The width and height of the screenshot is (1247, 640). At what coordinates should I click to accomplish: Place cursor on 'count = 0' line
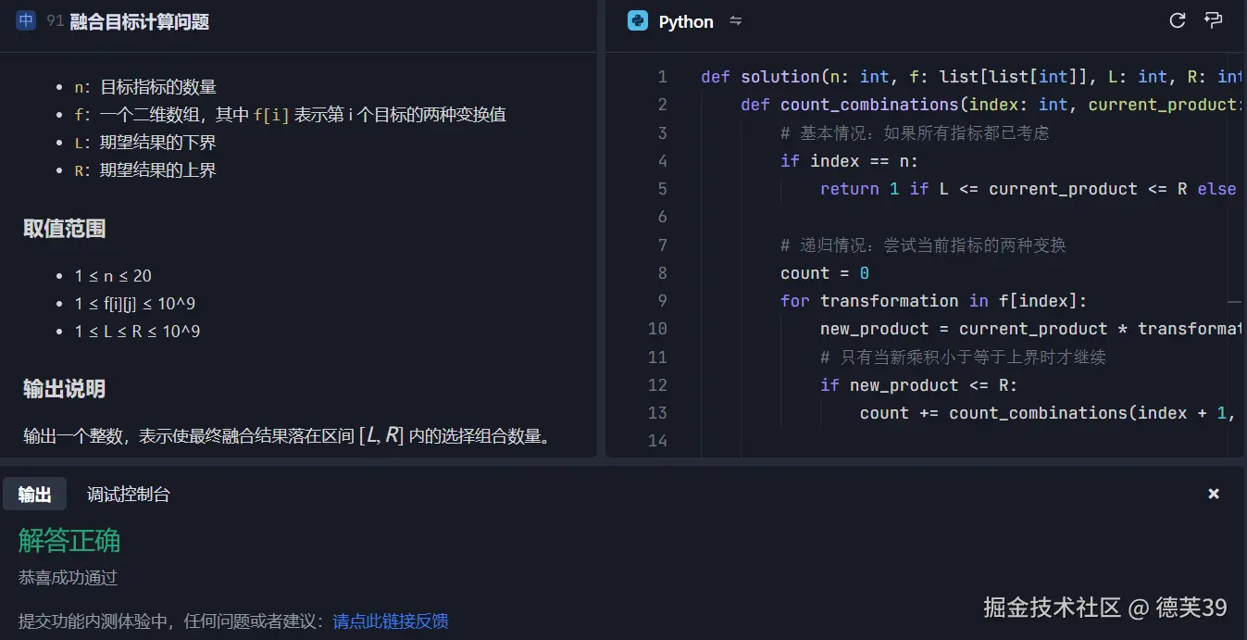click(x=825, y=273)
